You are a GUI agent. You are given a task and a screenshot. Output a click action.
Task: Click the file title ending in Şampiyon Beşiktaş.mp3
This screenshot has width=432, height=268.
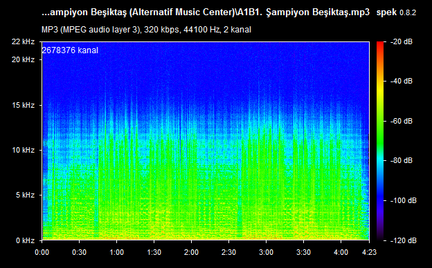coord(206,12)
